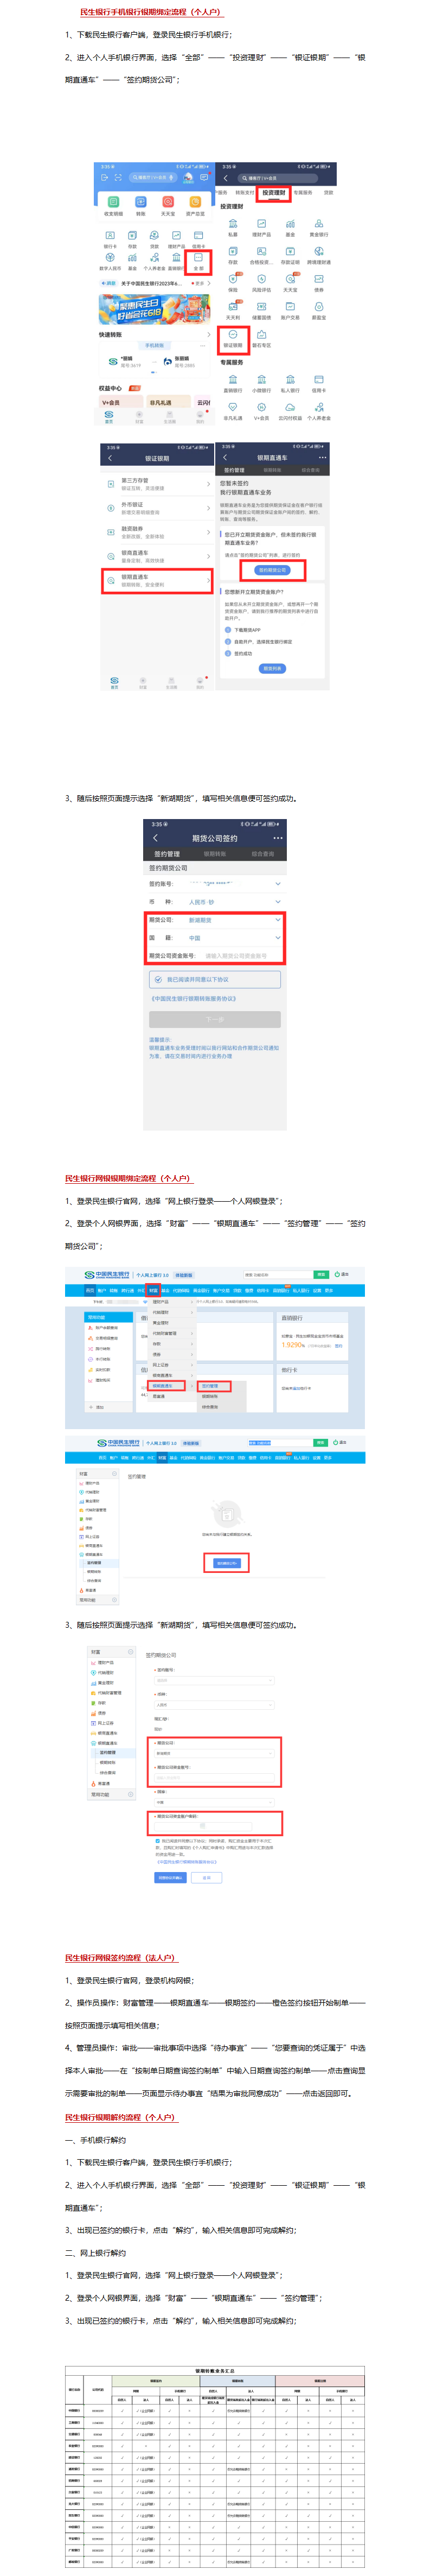Screen dimensions: 430x2576
Task: Open 《中国民生银行银期转账服务协议》 link on mobile
Action: (194, 998)
